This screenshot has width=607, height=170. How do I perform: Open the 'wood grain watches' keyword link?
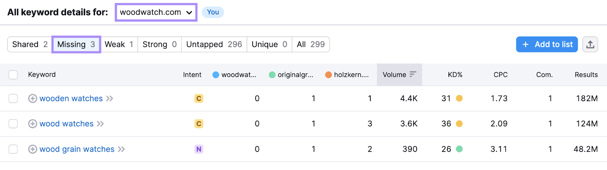click(x=77, y=149)
